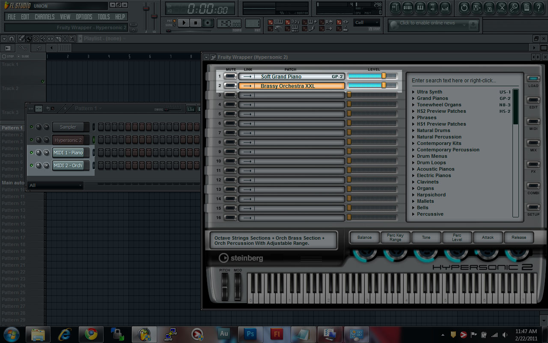Viewport: 548px width, 343px height.
Task: Click the save new version icon
Action: click(477, 7)
